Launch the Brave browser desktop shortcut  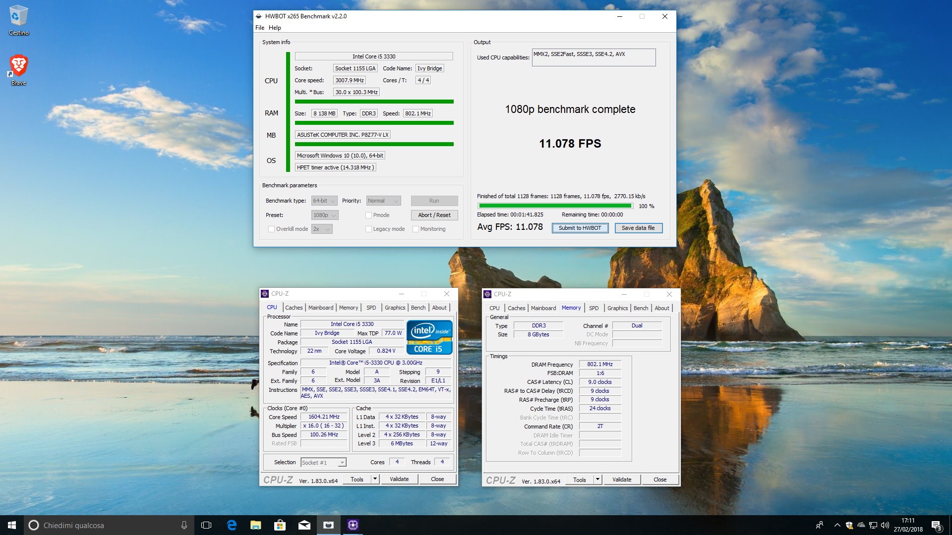pos(18,70)
